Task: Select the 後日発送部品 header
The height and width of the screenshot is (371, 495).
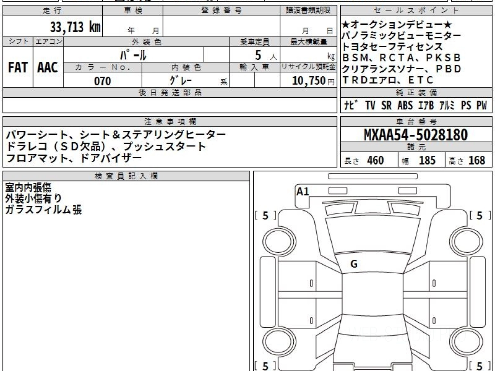Action: tap(170, 92)
